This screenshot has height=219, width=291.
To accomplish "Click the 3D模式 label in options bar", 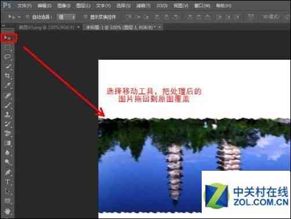I will pyautogui.click(x=271, y=17).
